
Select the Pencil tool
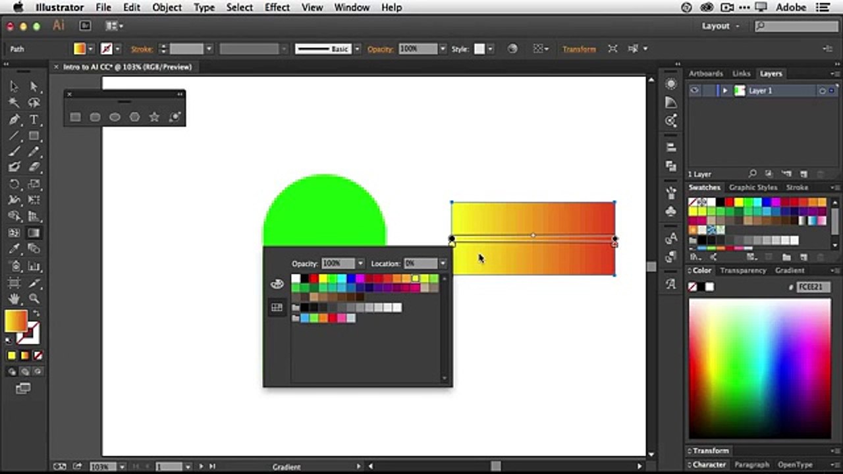click(x=34, y=152)
